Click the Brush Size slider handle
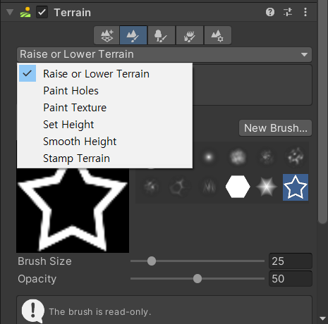The image size is (328, 324). click(x=152, y=261)
